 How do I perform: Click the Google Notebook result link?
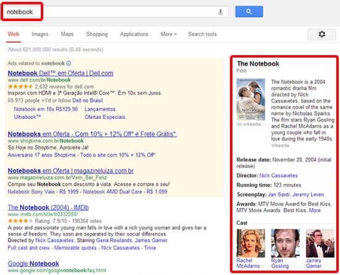tap(33, 264)
